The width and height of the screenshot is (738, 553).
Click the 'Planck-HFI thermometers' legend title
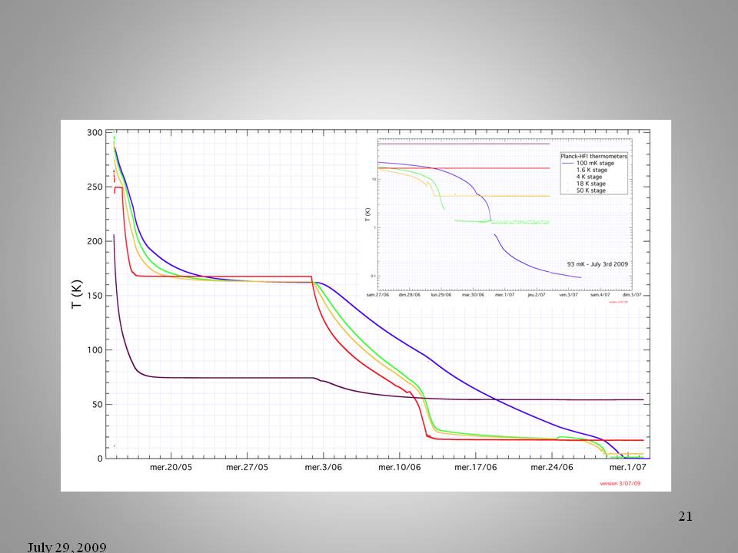click(x=593, y=157)
